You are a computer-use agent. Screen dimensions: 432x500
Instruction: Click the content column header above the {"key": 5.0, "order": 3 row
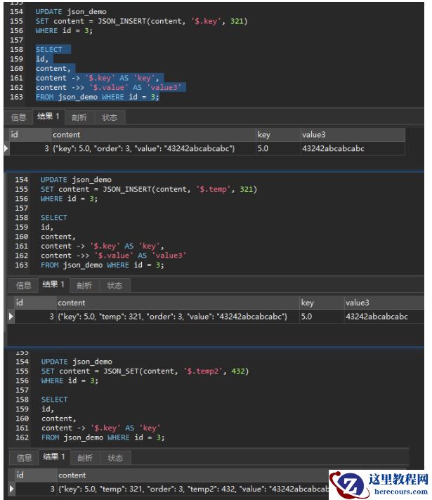153,135
